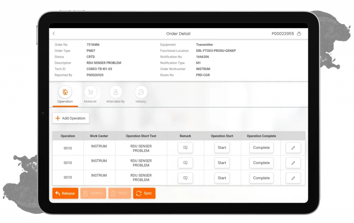
Task: Click the Work Center column header
Action: click(x=99, y=136)
